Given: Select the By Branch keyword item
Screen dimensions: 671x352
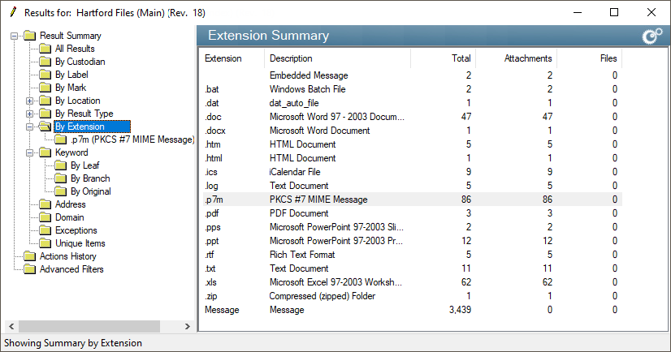Looking at the screenshot, I should point(89,178).
